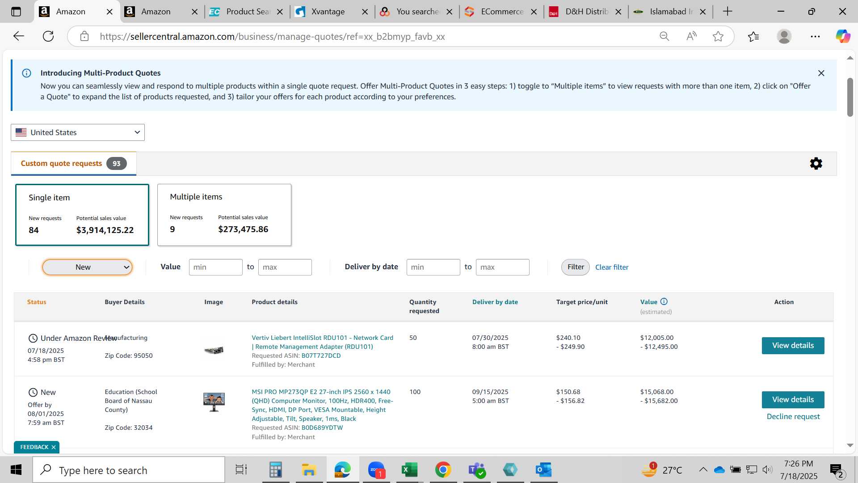Add this page to favorites star
Viewport: 858px width, 483px height.
point(718,36)
